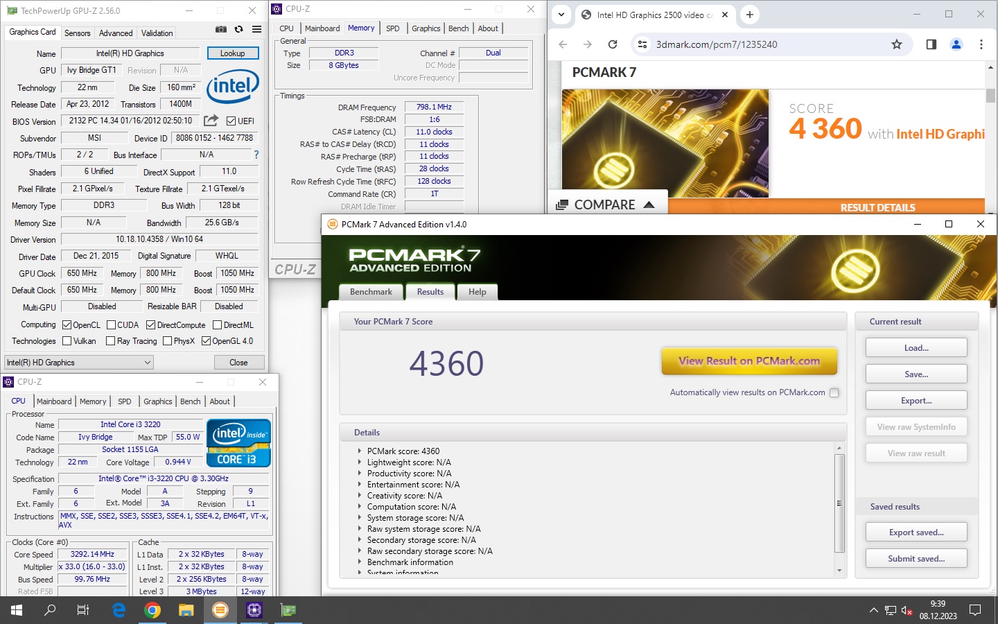Open Chrome three-dot menu
The width and height of the screenshot is (998, 624).
[x=981, y=44]
